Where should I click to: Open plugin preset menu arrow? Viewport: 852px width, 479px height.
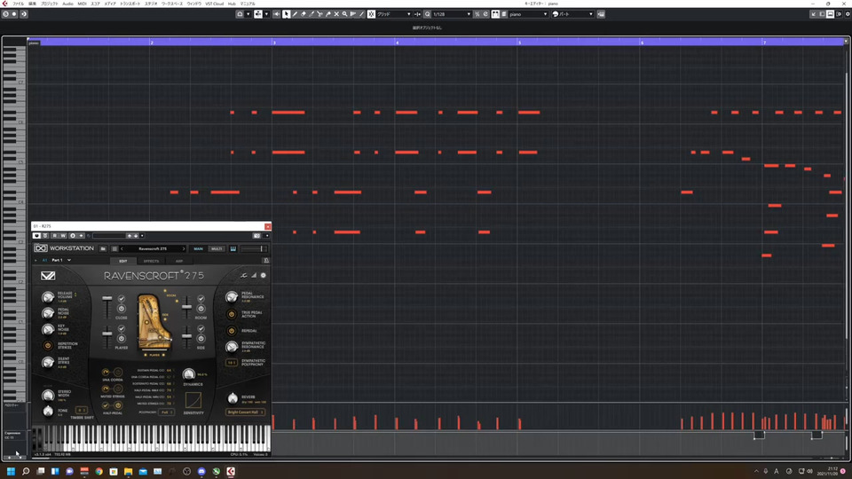pos(142,236)
